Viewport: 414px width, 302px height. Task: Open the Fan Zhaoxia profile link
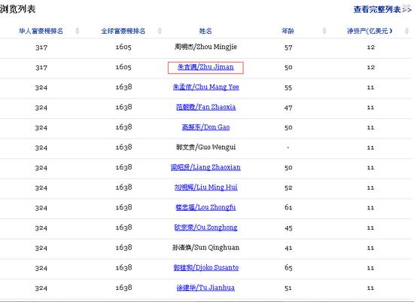tap(206, 107)
